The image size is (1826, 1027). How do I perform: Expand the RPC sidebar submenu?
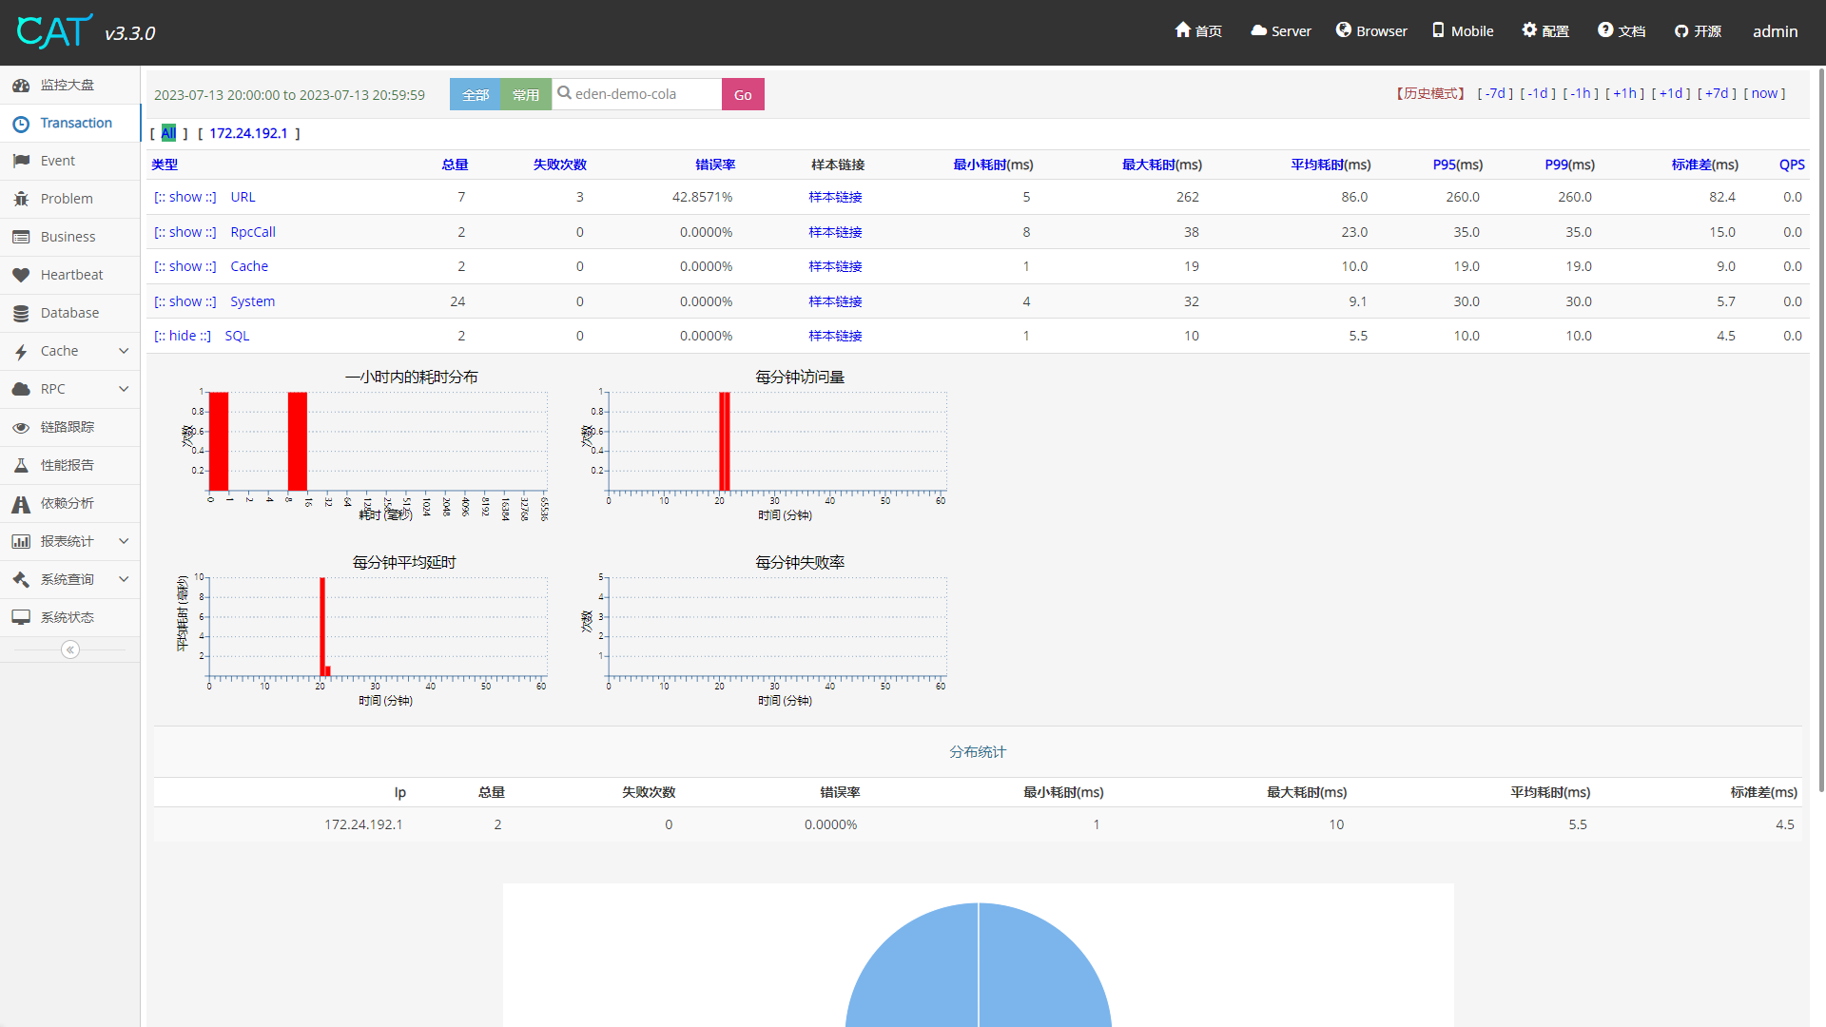[124, 389]
